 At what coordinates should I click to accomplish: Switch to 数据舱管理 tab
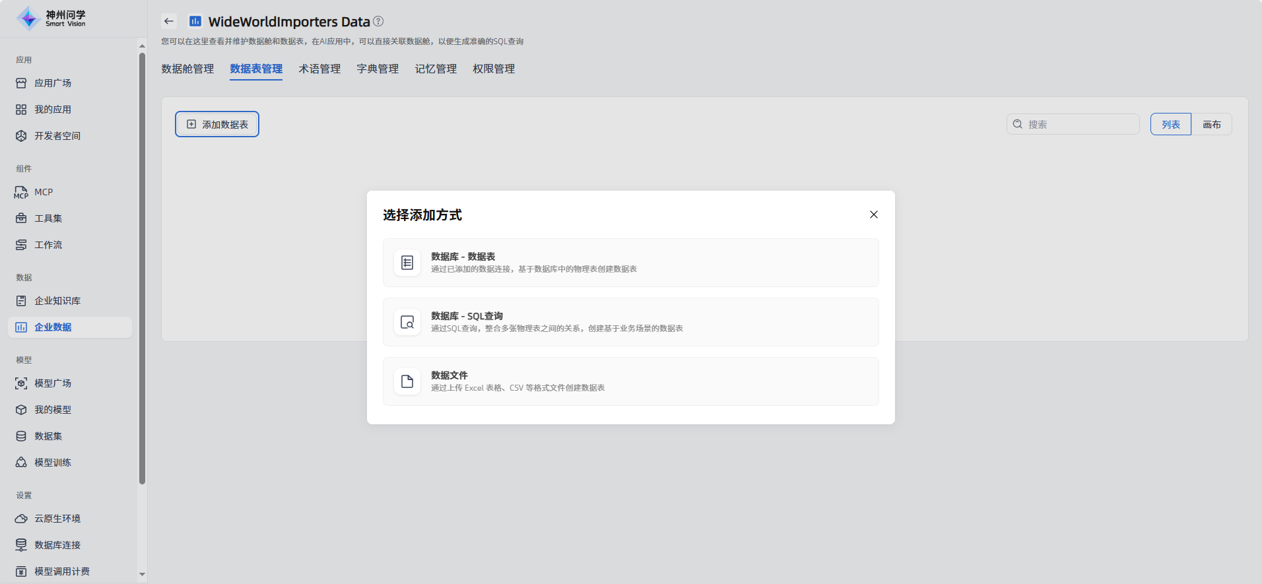[187, 69]
